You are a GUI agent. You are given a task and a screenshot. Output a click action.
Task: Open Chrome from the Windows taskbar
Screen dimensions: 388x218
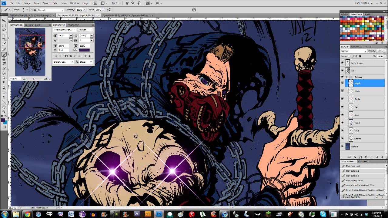click(27, 214)
